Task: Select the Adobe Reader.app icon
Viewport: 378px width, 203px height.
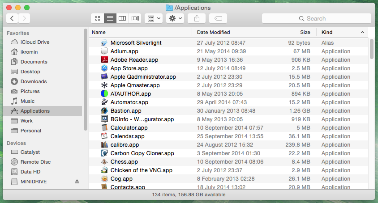Action: coord(104,60)
